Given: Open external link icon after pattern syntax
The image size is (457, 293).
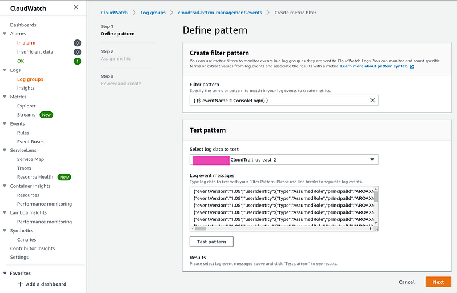Looking at the screenshot, I should pos(411,66).
